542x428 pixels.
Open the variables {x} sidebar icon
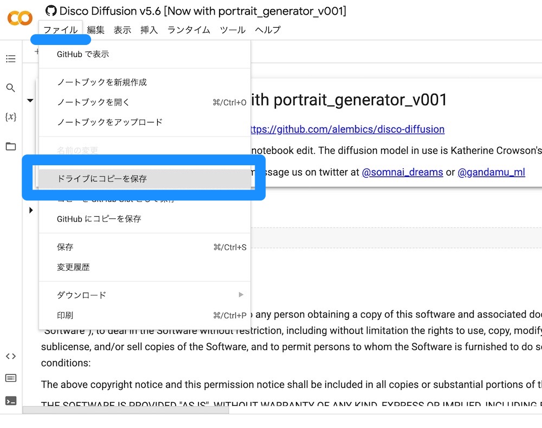tap(11, 117)
